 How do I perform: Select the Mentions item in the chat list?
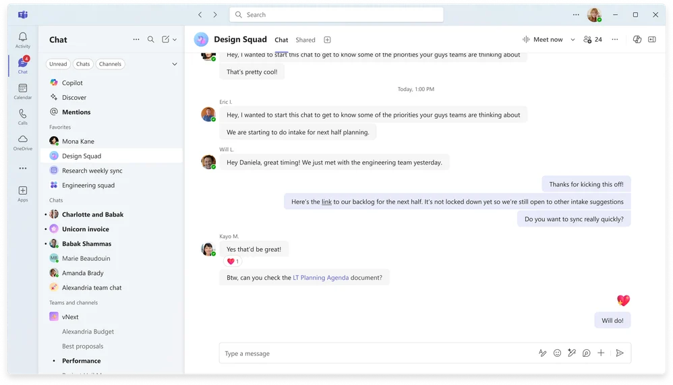76,112
